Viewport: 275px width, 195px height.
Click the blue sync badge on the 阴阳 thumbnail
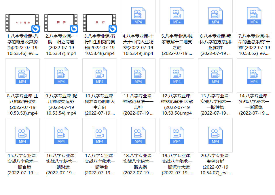[x=74, y=29]
